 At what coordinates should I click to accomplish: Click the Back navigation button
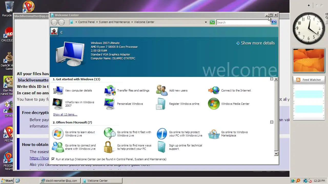(x=54, y=22)
